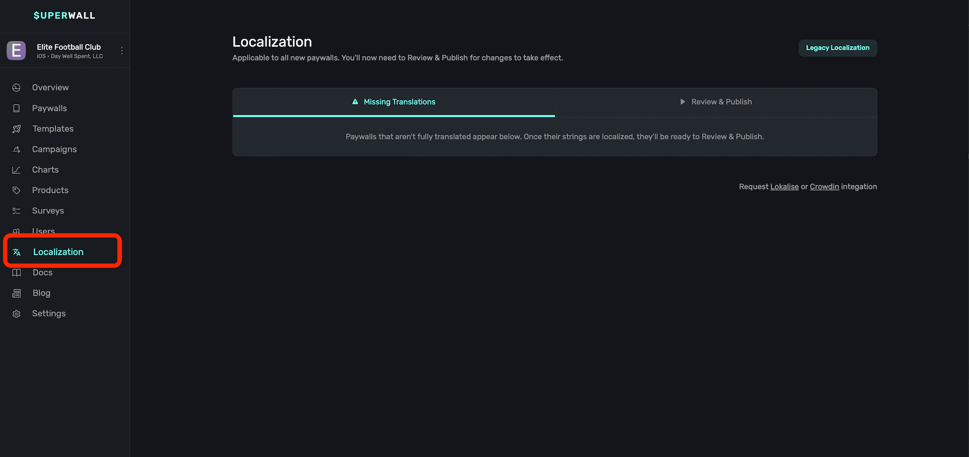Open Legacy Localization
The image size is (969, 457).
pos(837,48)
